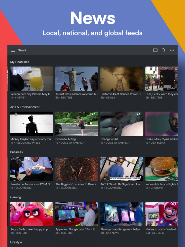This screenshot has height=247, width=185.
Task: Open the Drake, Miley Cyrus thumbnail
Action: click(161, 124)
